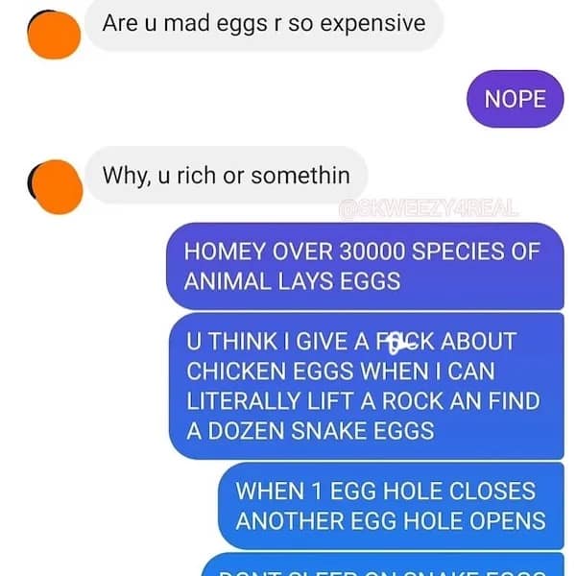Click the @SKWEEZY4REAL watermark text
576x576 pixels.
tap(428, 208)
